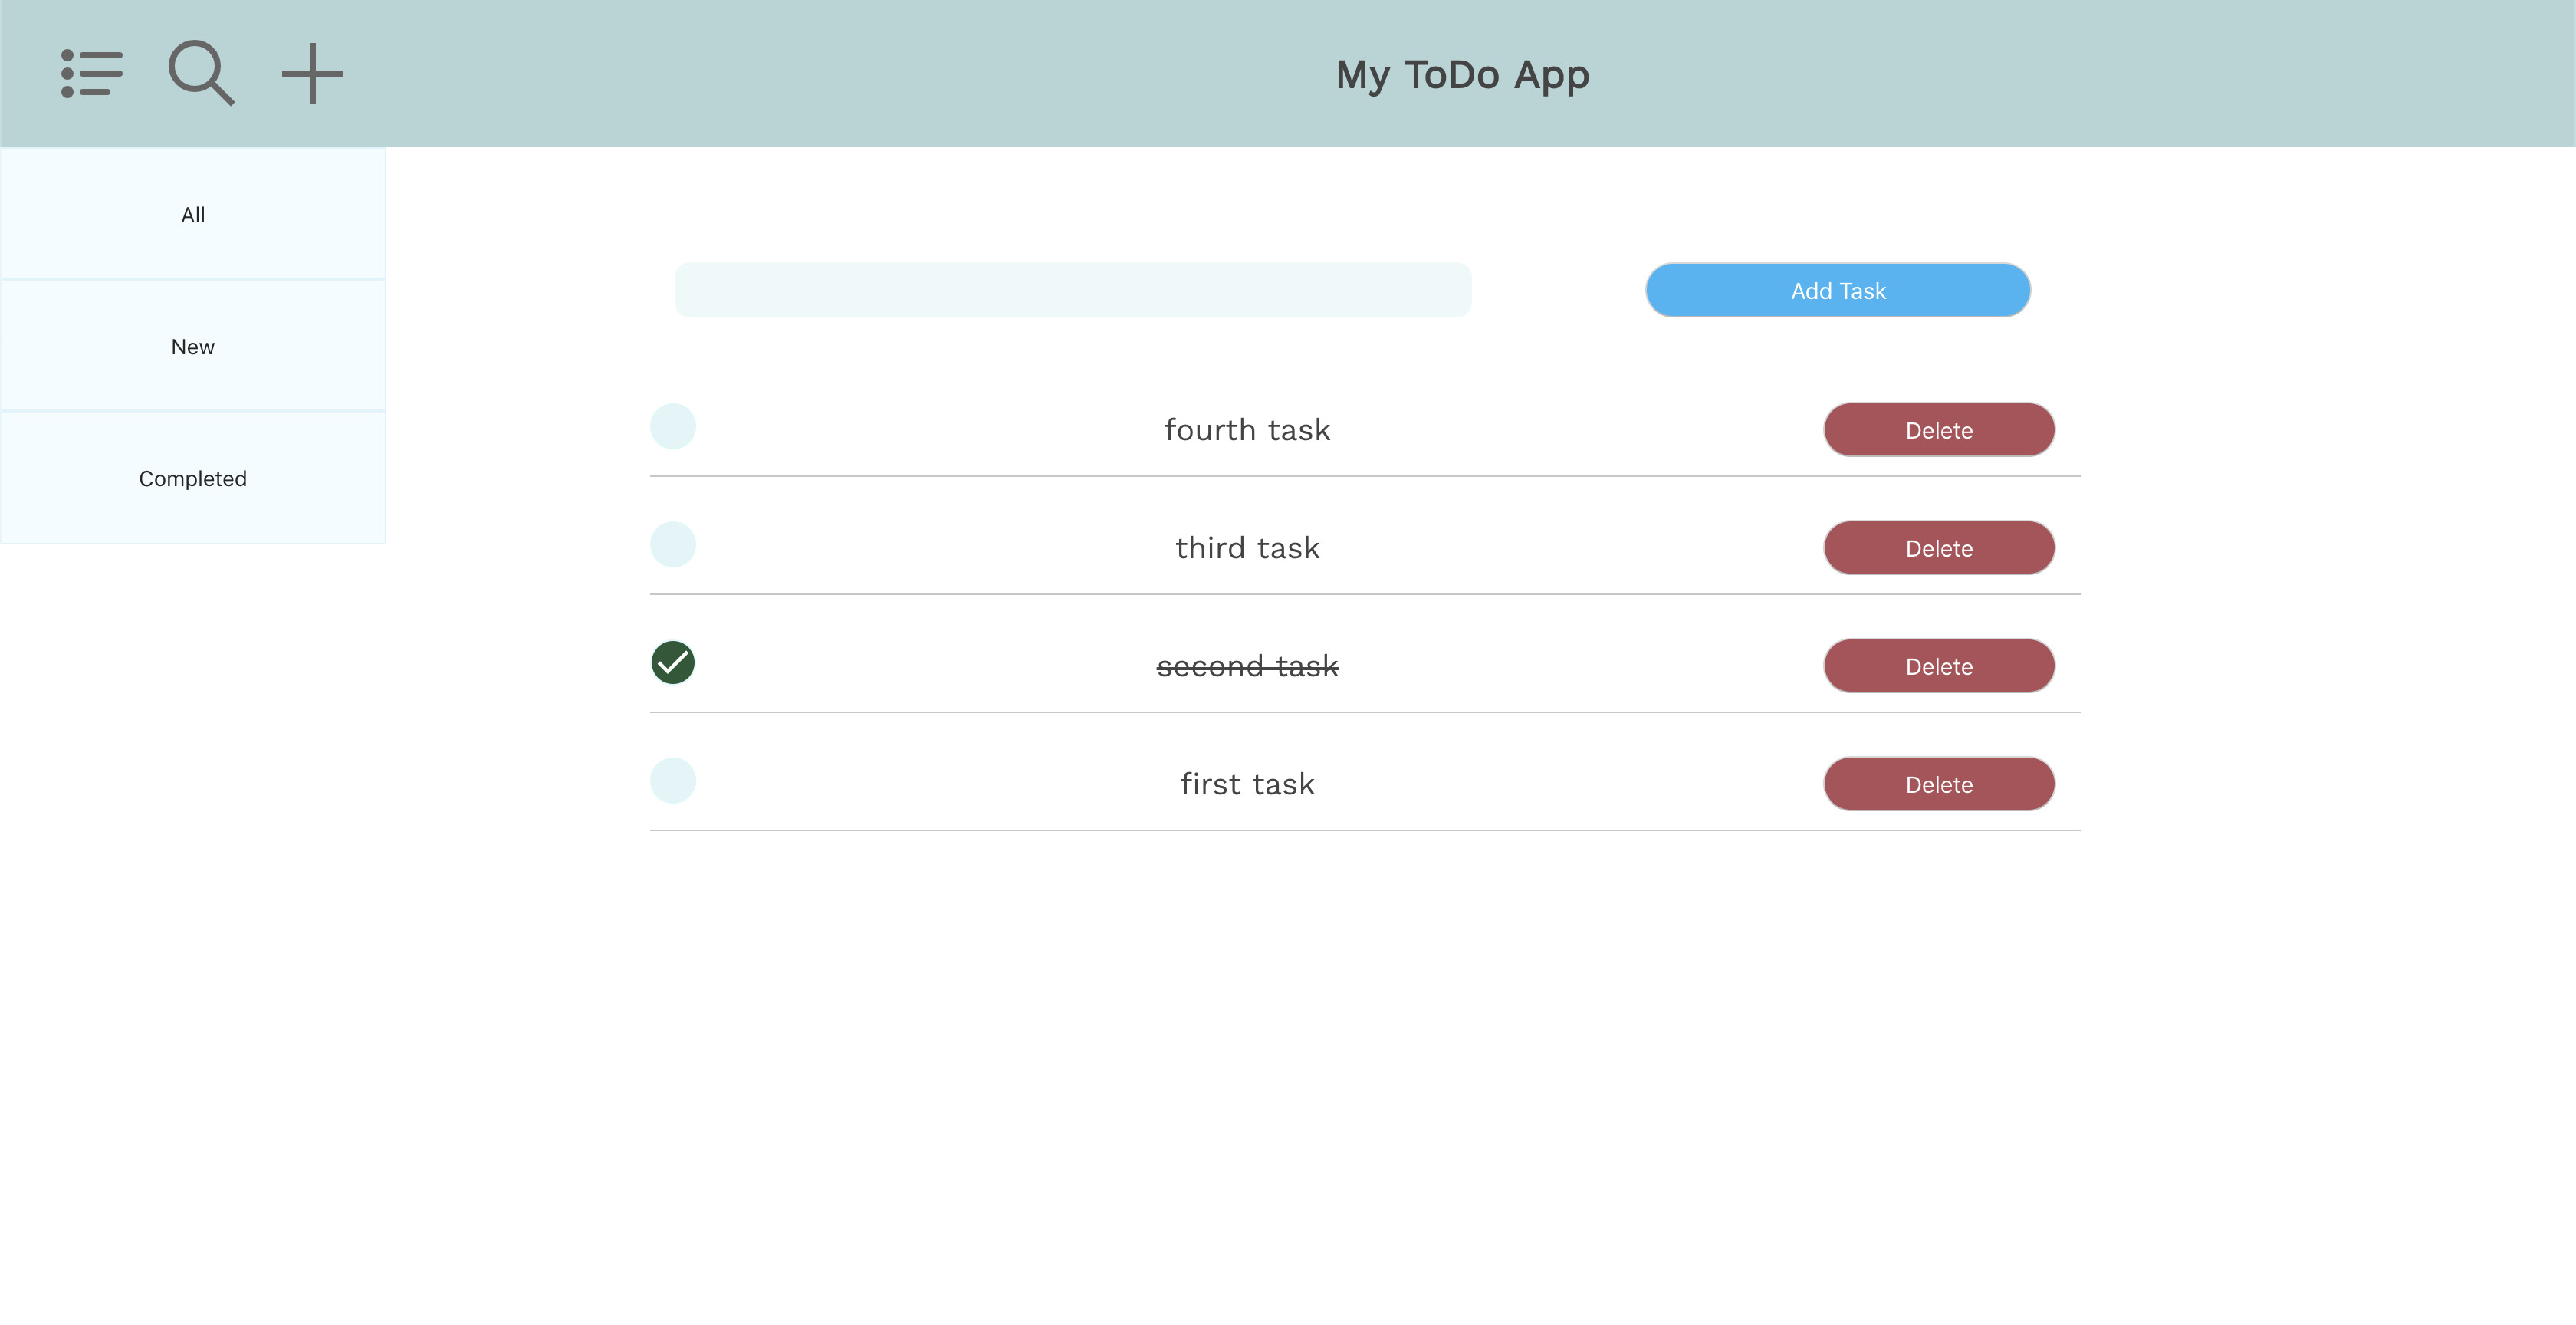Delete the fourth task
Image resolution: width=2576 pixels, height=1325 pixels.
[1937, 428]
